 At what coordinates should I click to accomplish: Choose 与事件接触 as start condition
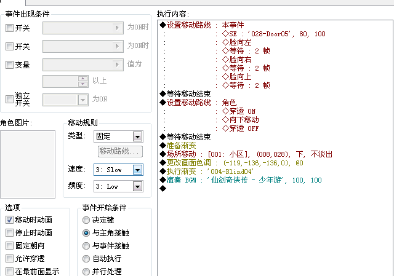(x=86, y=246)
